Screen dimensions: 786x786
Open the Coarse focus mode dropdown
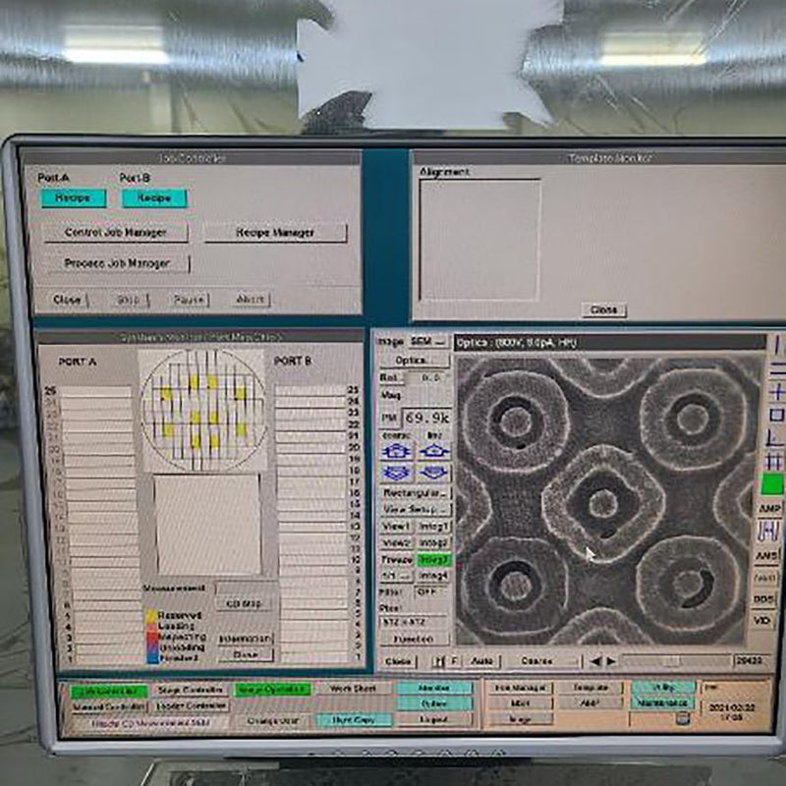(543, 661)
